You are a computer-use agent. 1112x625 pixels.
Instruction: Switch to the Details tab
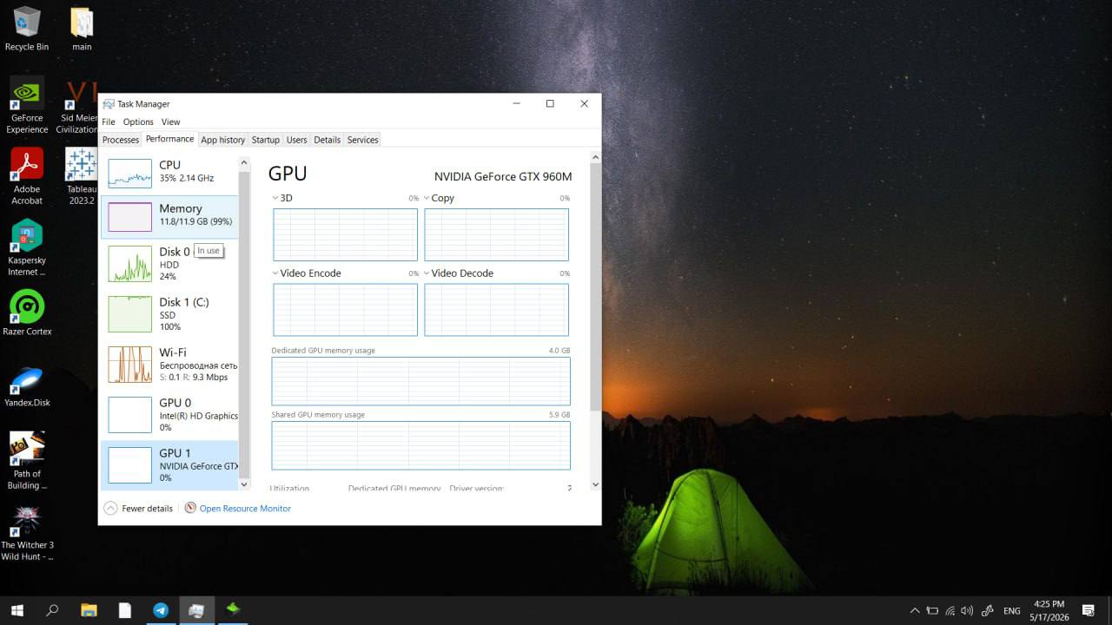328,140
